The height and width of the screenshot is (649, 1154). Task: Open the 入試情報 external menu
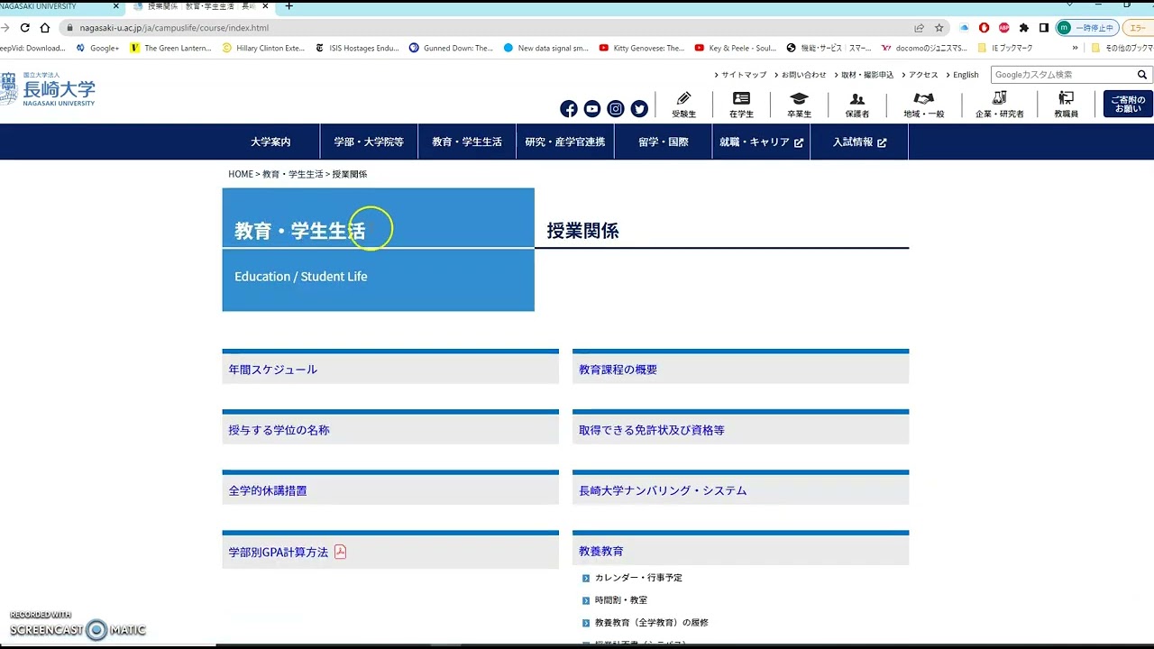click(859, 142)
